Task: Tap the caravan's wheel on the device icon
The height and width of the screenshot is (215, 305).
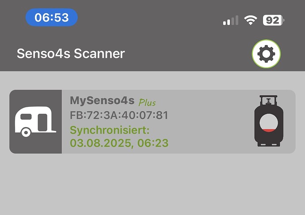Action: coord(26,132)
